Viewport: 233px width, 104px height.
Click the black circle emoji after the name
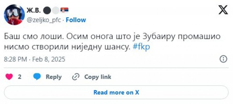click(x=47, y=10)
